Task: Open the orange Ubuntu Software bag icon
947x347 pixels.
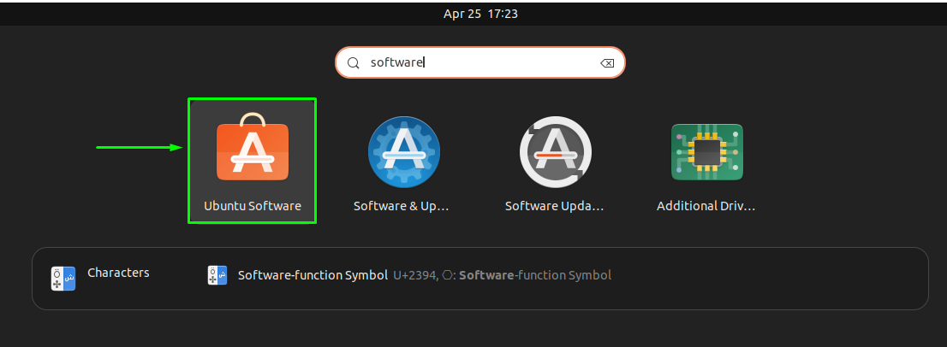Action: (x=253, y=146)
